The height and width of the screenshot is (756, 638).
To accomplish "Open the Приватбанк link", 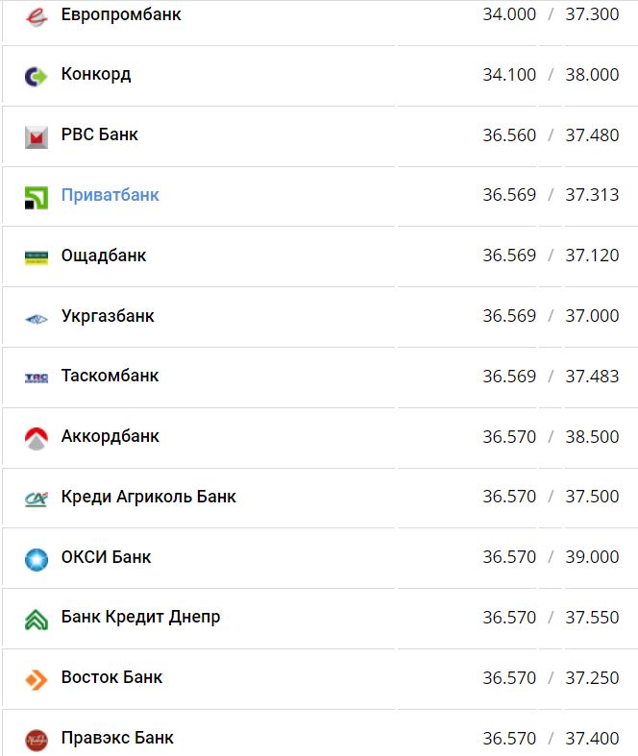I will click(110, 195).
